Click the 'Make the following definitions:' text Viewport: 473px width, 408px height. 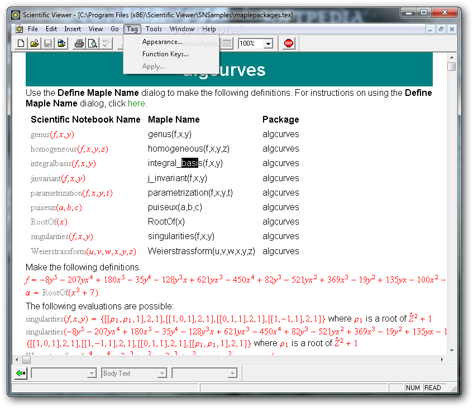click(83, 268)
